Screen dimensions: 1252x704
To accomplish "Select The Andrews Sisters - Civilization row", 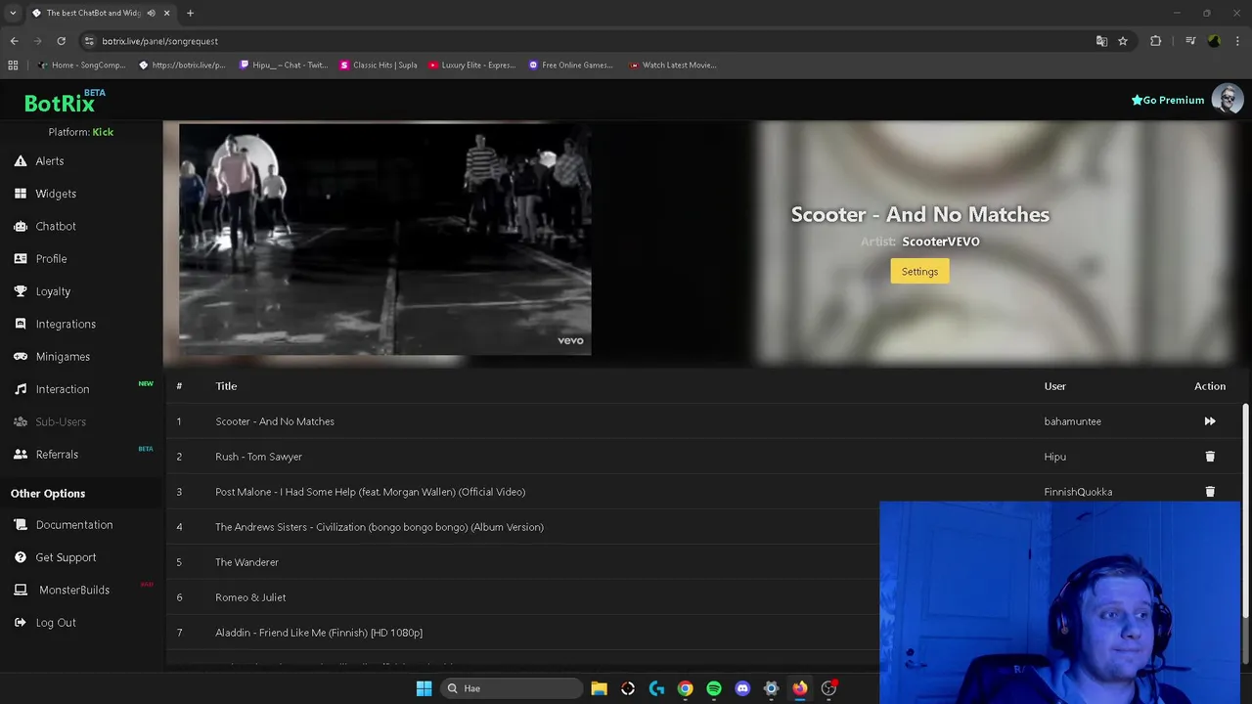I will [380, 527].
